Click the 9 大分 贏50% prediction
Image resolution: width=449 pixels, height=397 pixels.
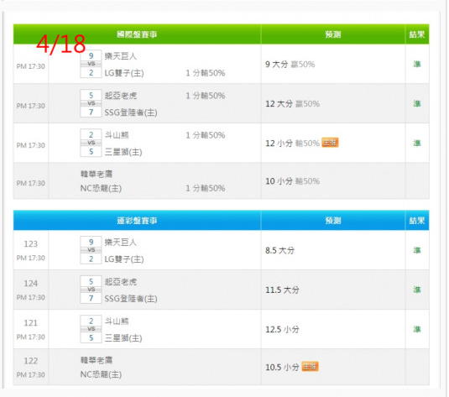click(290, 64)
